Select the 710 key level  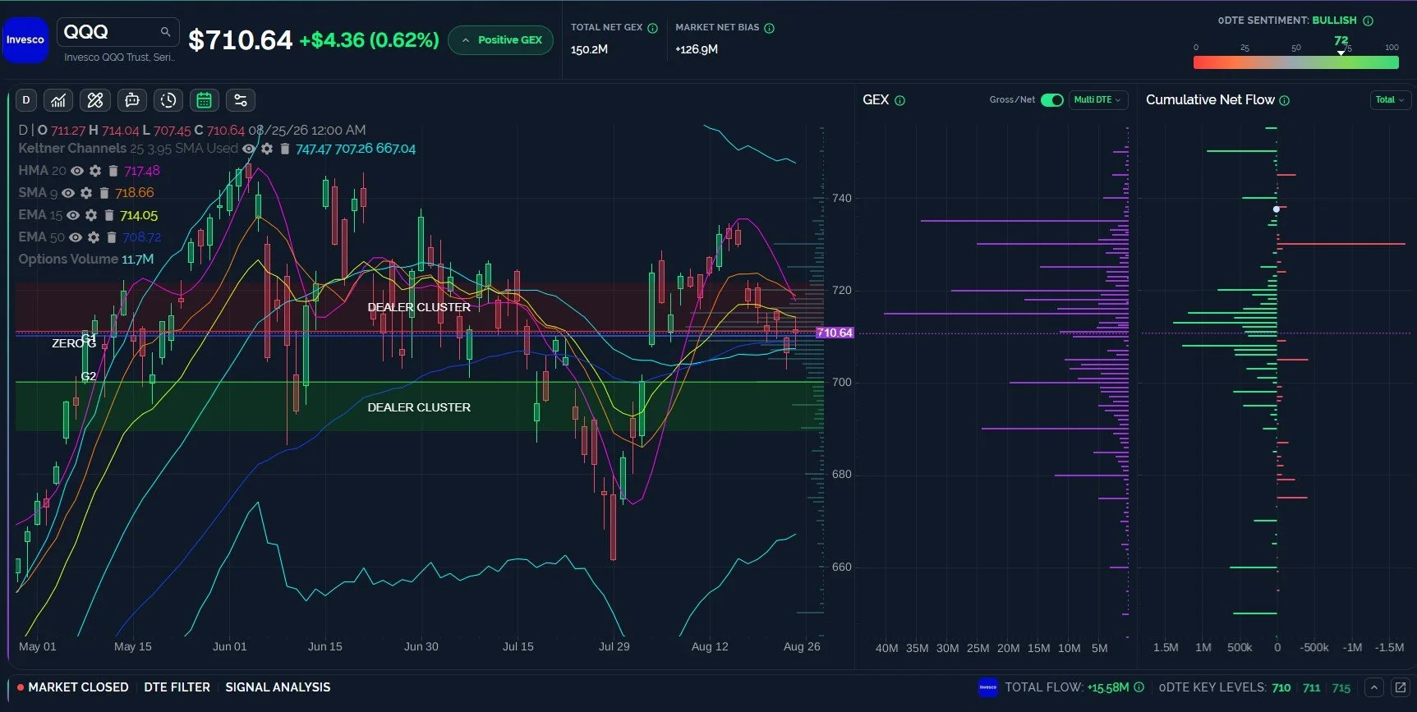1281,688
